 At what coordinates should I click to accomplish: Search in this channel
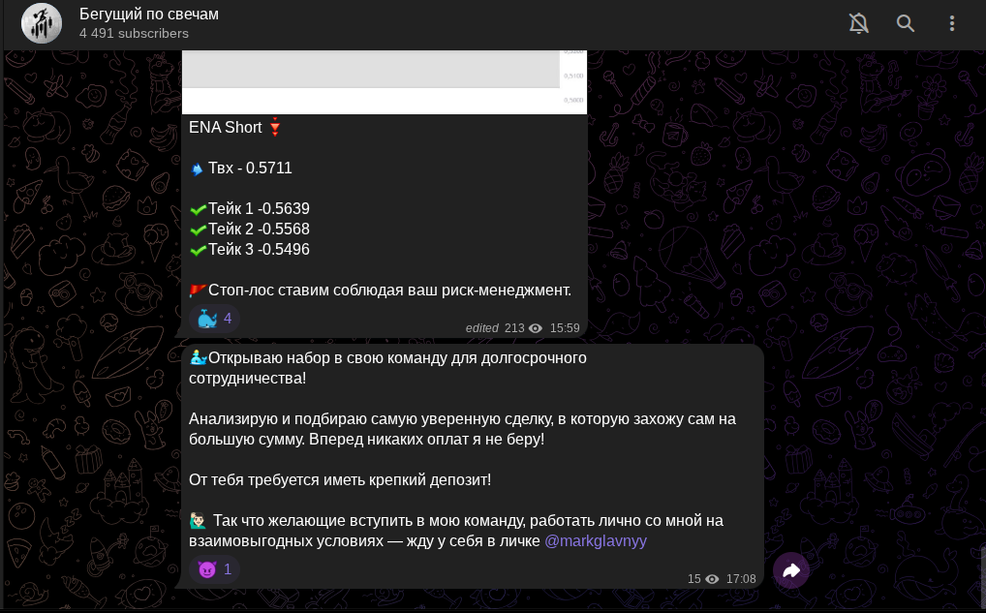[x=906, y=23]
